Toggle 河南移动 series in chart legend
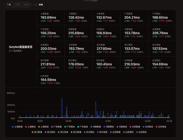 point(109,127)
